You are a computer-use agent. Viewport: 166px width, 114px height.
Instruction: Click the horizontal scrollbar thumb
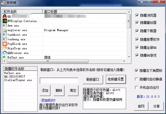tap(48, 61)
